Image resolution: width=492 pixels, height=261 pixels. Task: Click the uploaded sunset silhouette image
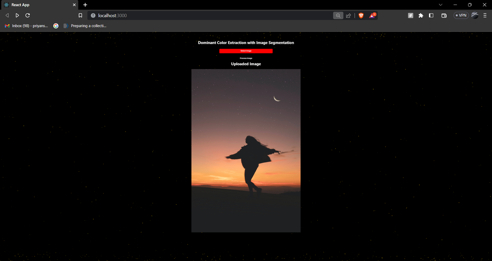pyautogui.click(x=246, y=150)
